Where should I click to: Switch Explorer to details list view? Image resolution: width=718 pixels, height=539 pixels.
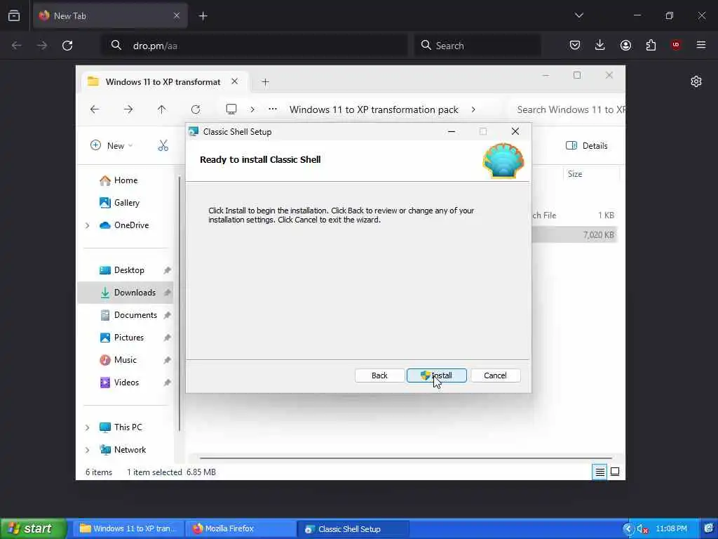600,472
